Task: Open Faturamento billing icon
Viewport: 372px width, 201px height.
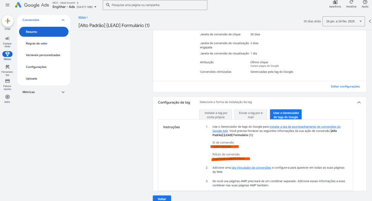Action: (7, 81)
